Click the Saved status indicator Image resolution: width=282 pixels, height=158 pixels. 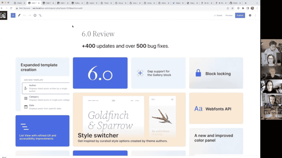(218, 15)
